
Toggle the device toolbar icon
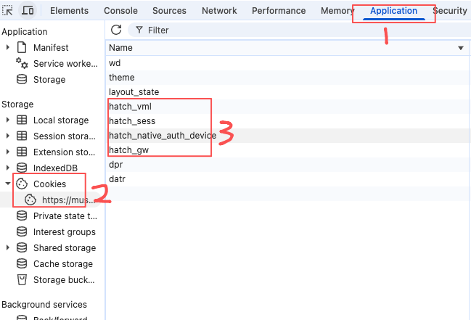28,10
